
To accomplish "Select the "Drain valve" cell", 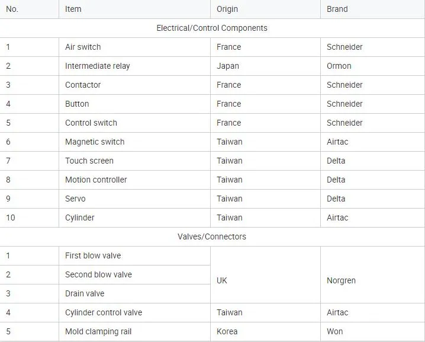I will (85, 293).
